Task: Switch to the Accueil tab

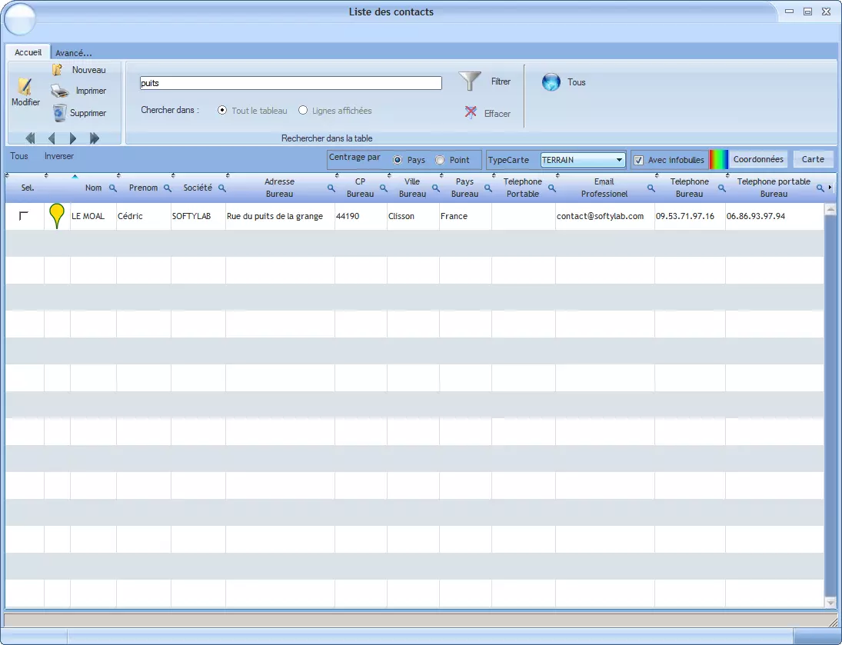Action: (28, 52)
